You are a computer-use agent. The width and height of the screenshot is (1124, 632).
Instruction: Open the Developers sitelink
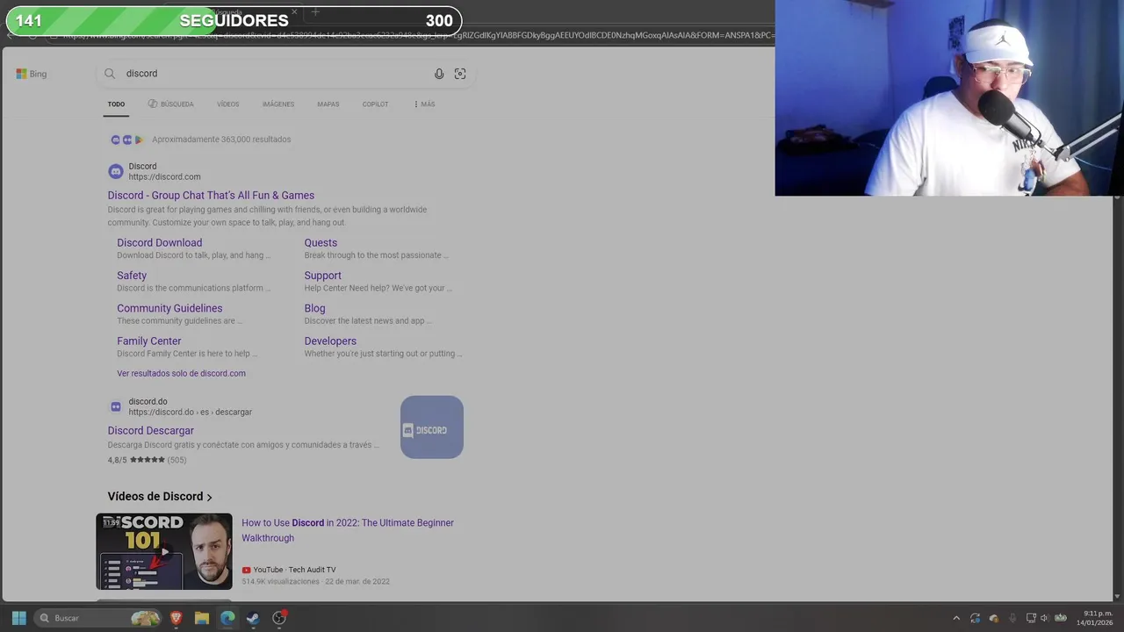coord(330,341)
